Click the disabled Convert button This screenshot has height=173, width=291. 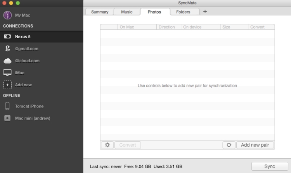(x=128, y=145)
